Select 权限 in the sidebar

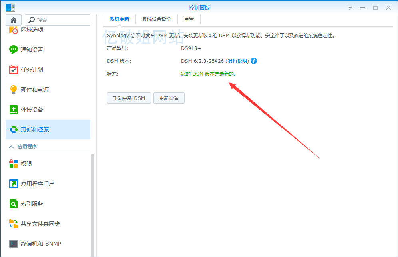[48, 164]
